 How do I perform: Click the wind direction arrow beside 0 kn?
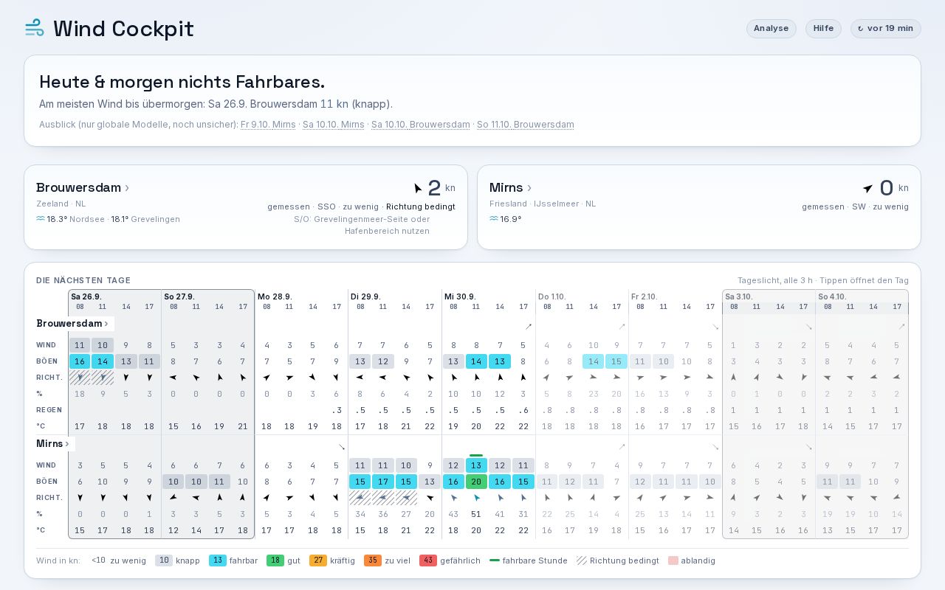(x=867, y=188)
